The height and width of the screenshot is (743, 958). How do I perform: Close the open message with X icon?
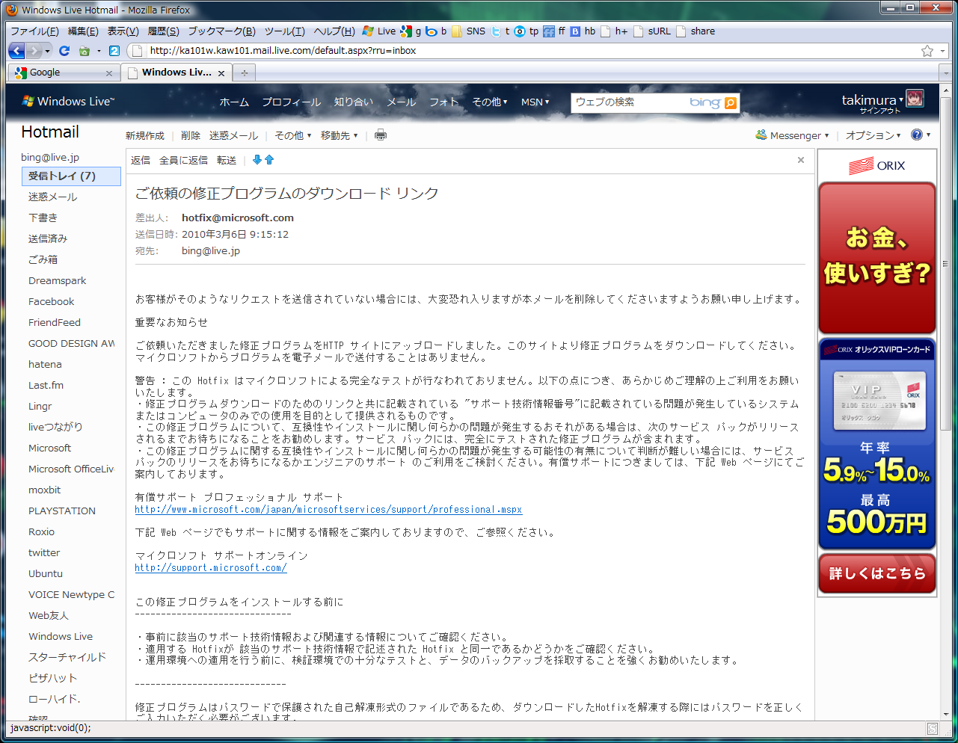pyautogui.click(x=801, y=160)
